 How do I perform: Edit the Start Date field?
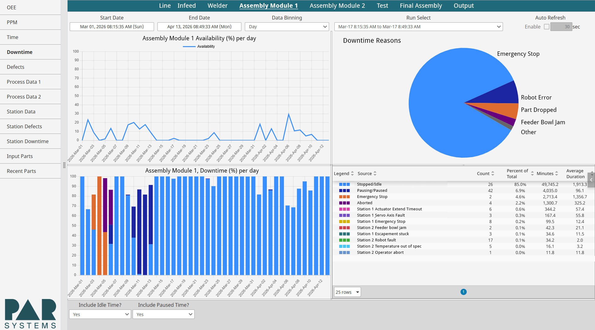(112, 27)
